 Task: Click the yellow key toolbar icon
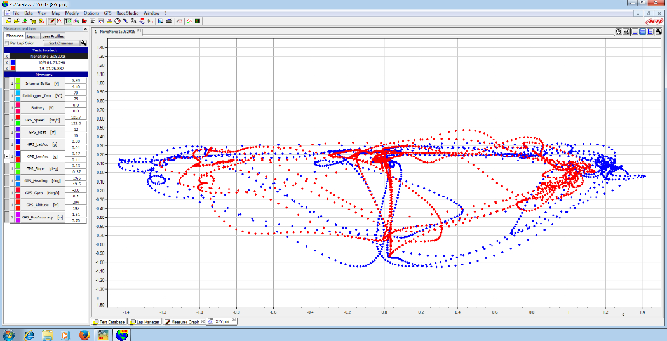[42, 21]
